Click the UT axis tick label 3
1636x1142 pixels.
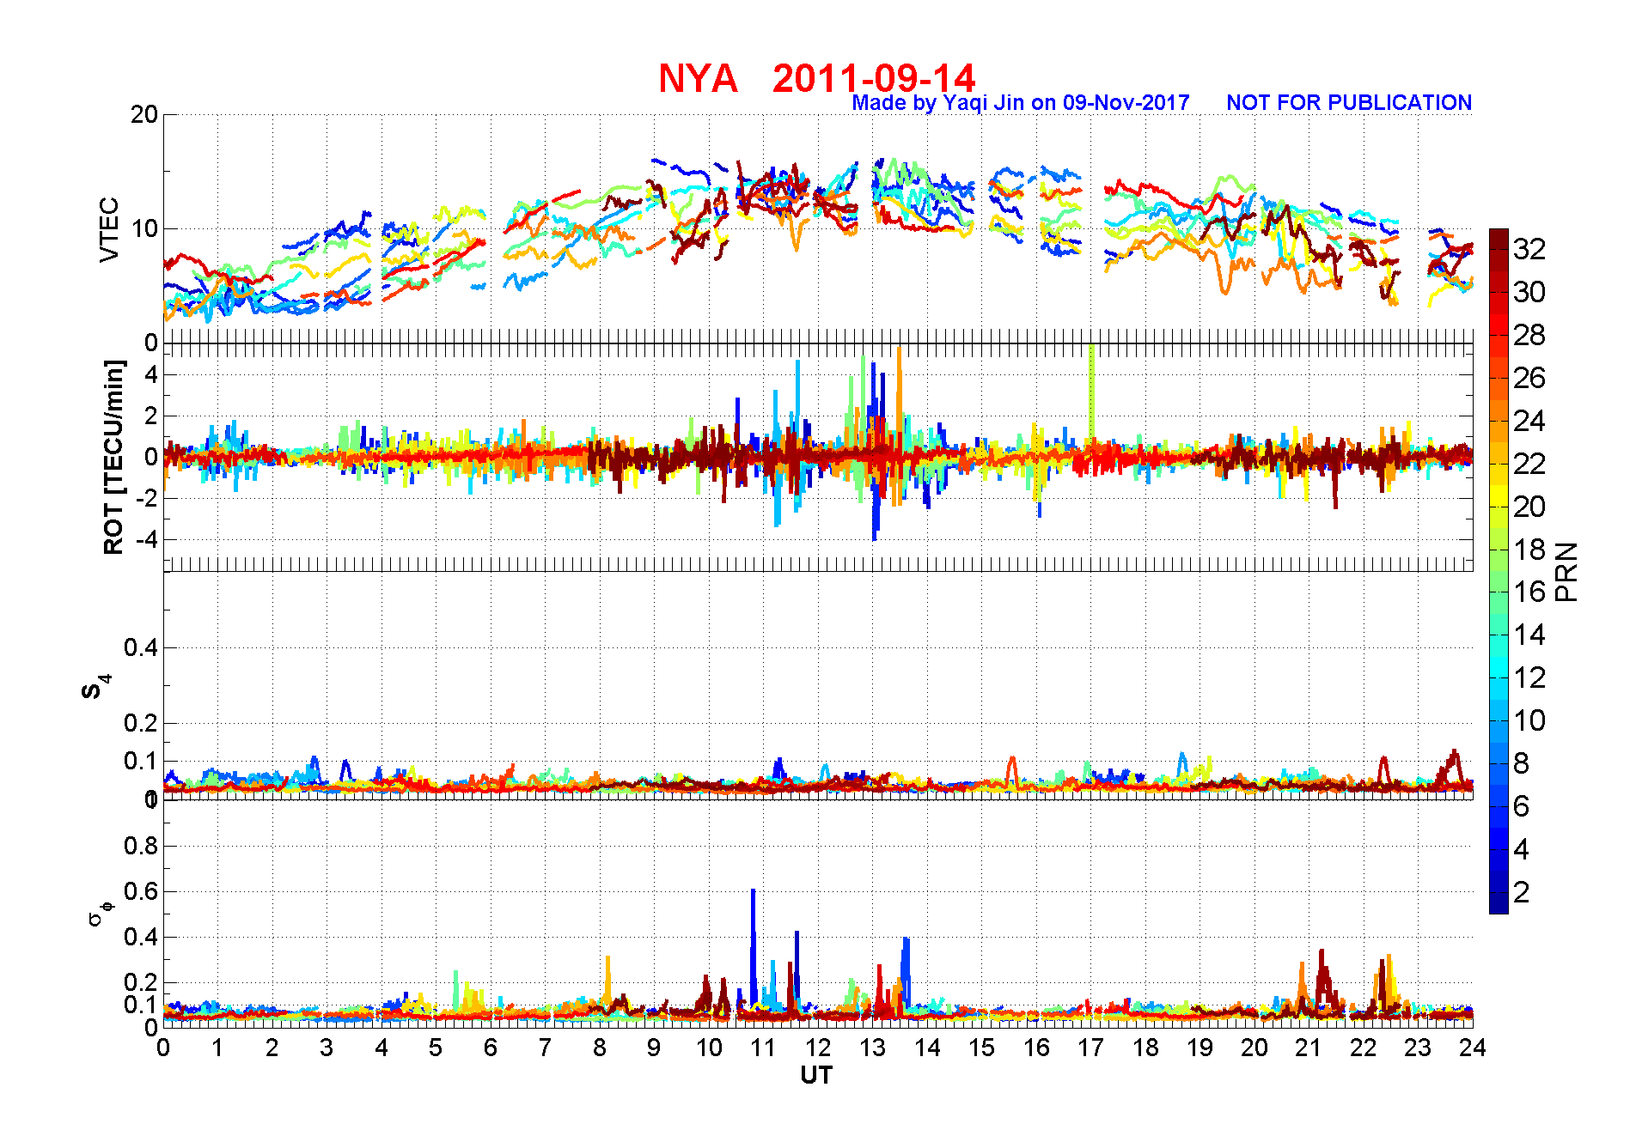point(327,1048)
